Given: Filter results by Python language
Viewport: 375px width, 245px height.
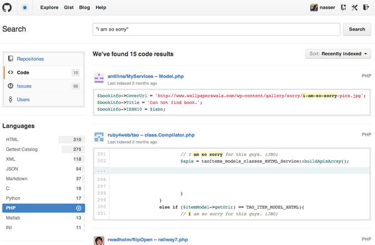Looking at the screenshot, I should click(x=44, y=198).
